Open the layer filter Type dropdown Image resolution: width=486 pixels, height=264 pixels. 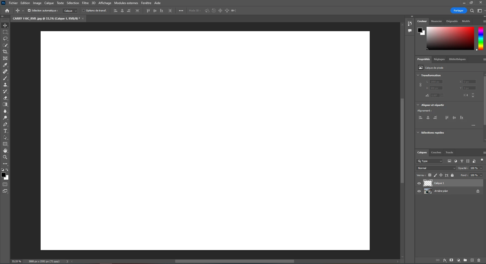pyautogui.click(x=430, y=161)
